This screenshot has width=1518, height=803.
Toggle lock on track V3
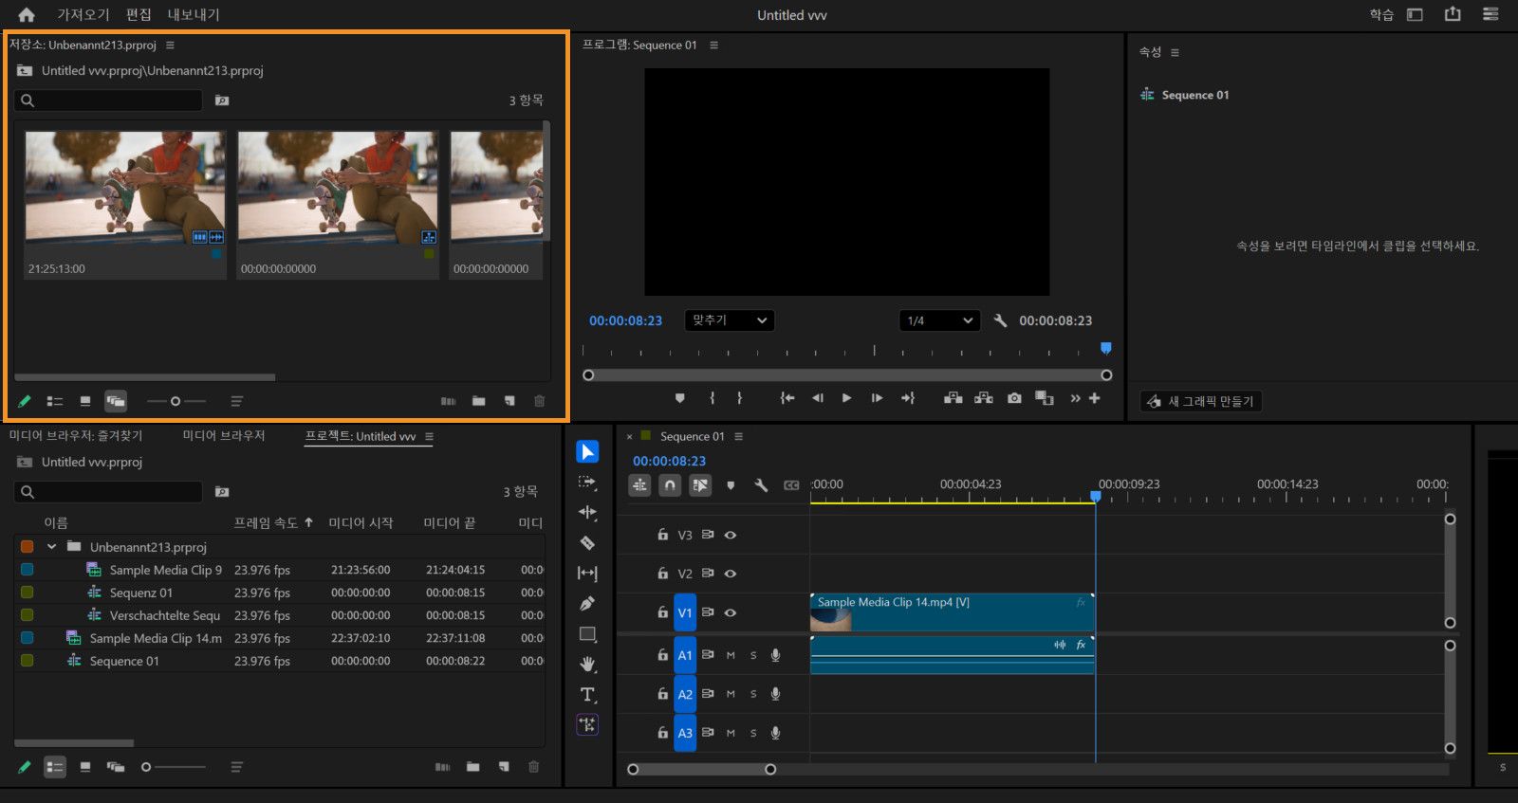pos(662,535)
